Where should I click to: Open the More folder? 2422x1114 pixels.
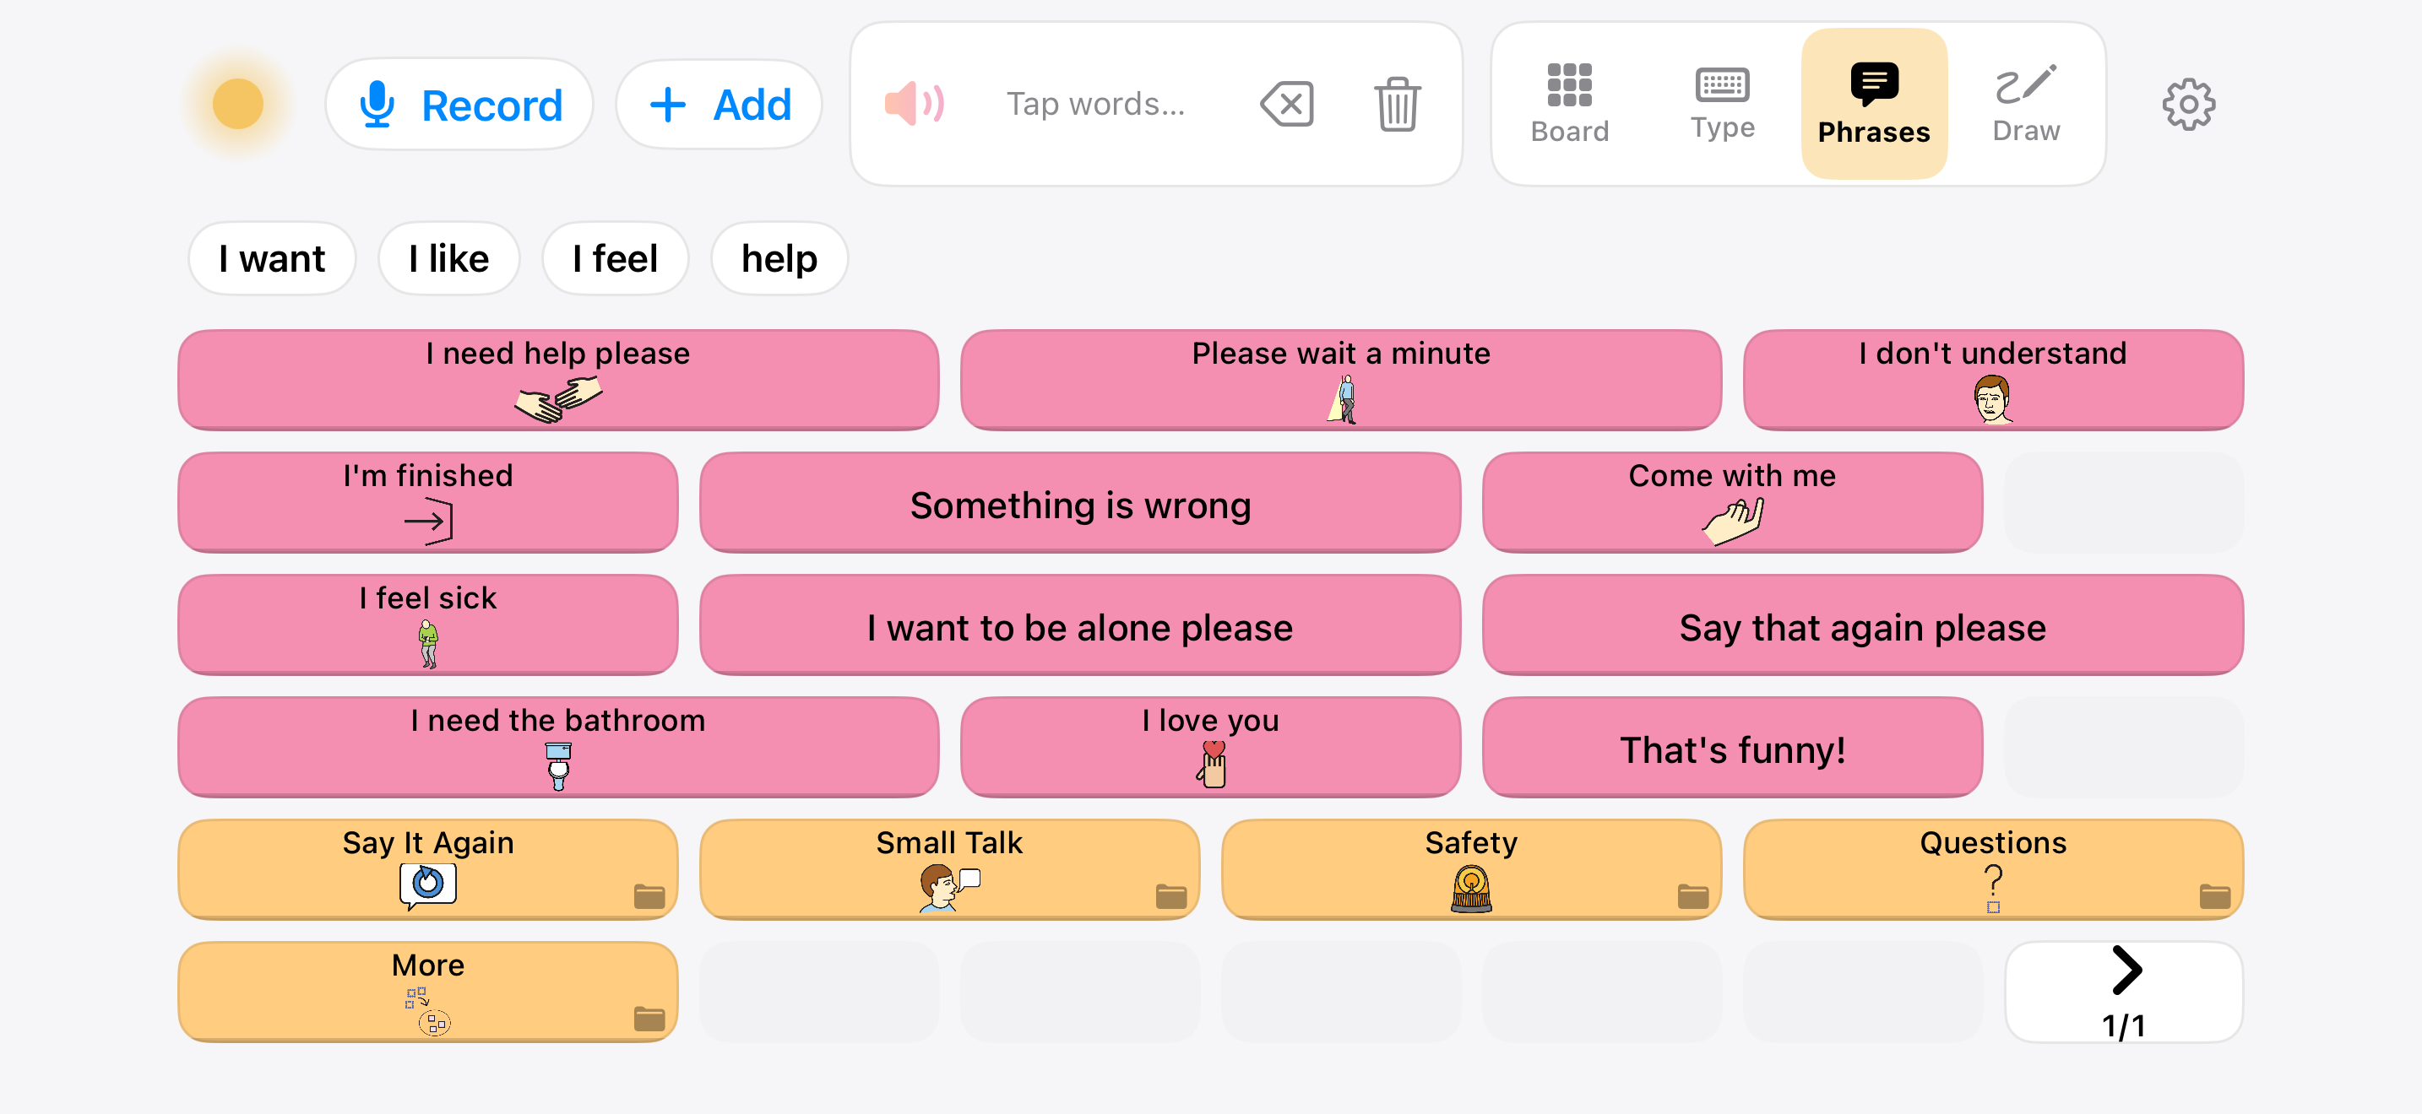(x=428, y=992)
